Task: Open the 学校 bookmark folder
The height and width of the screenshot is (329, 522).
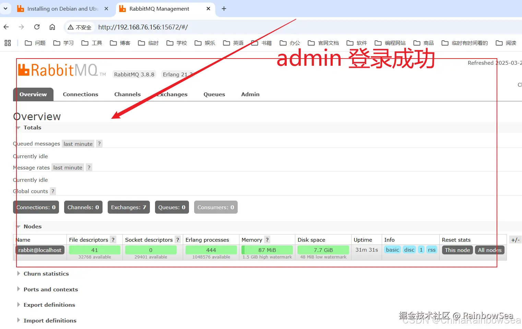Action: (177, 43)
